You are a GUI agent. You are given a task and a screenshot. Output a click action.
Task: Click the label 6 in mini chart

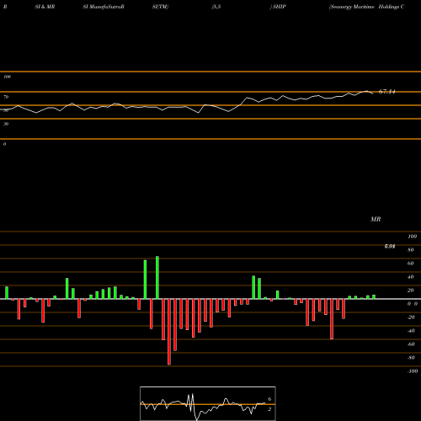tap(269, 399)
